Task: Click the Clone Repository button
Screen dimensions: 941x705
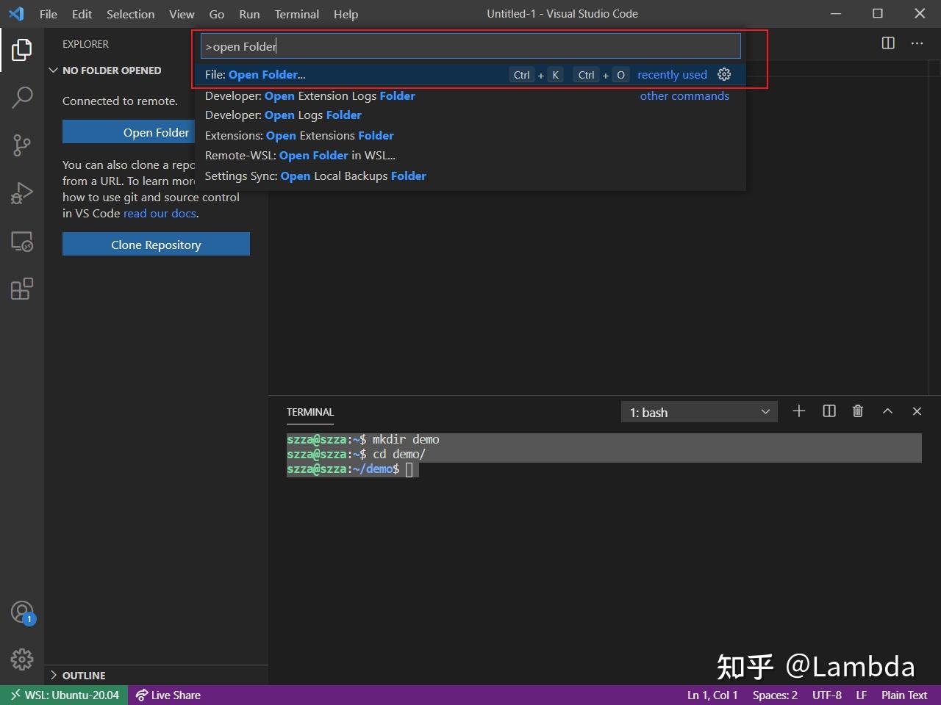Action: click(156, 244)
